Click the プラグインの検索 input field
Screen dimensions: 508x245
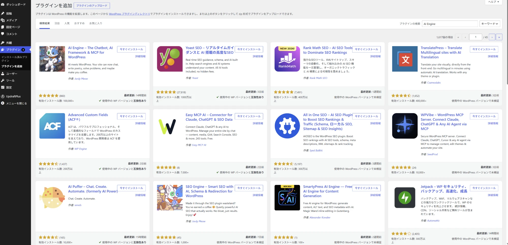[450, 24]
